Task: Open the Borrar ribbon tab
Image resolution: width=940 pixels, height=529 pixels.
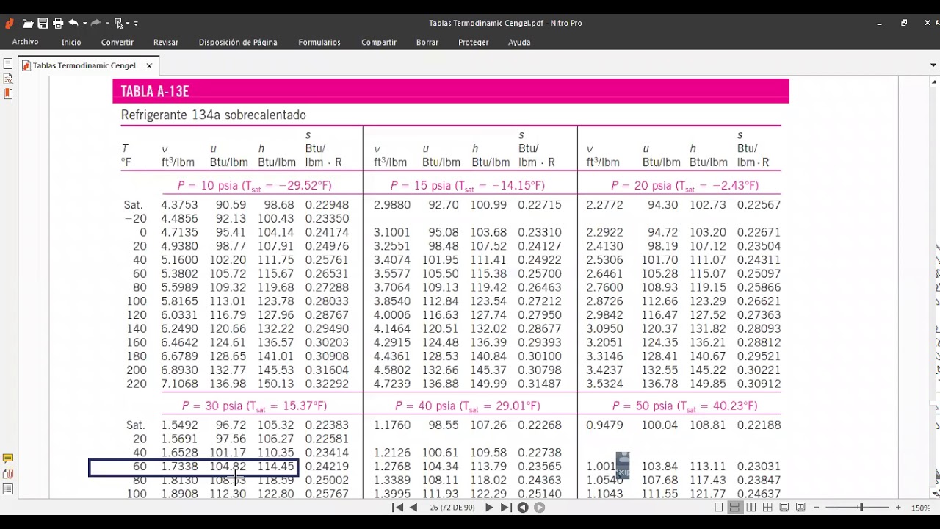Action: (x=427, y=42)
